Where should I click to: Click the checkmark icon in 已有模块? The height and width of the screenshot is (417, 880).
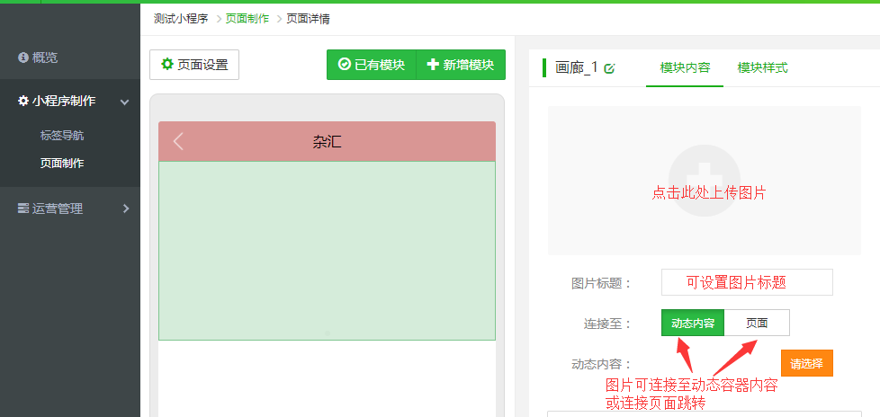344,65
